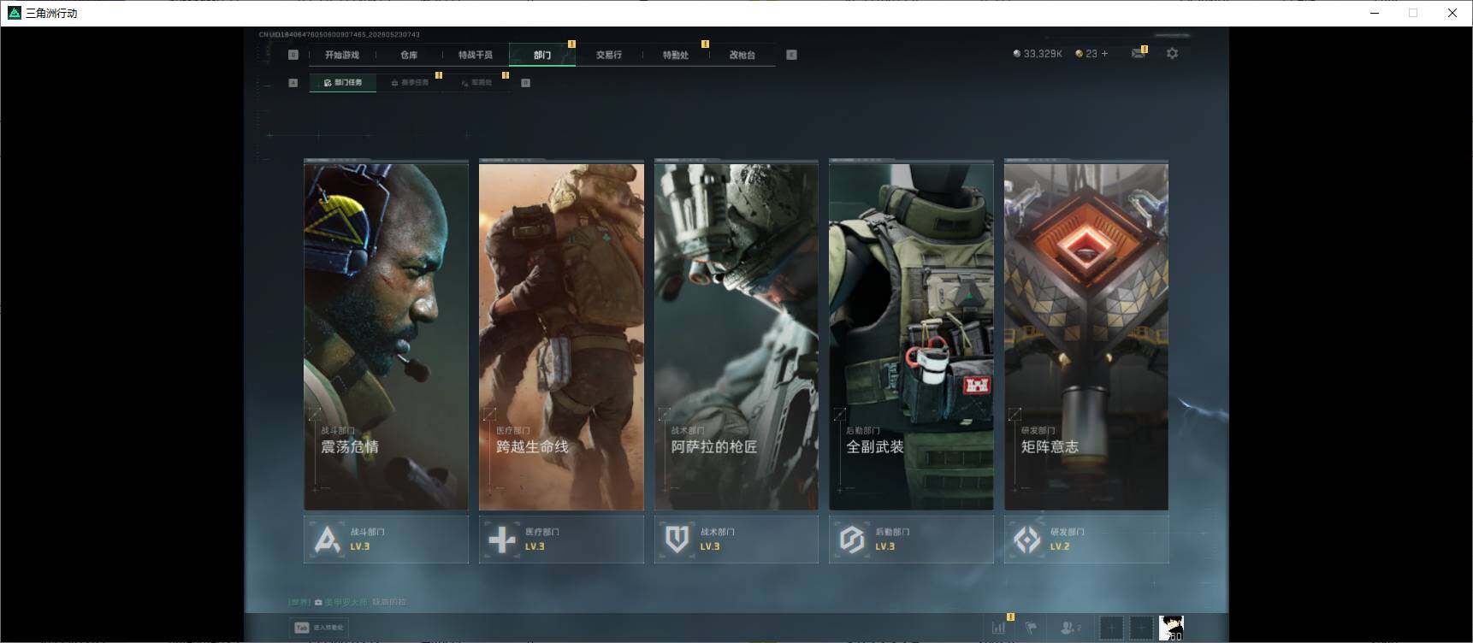Open the 特战干员 tab
Screen dimensions: 1473x643
pyautogui.click(x=476, y=55)
